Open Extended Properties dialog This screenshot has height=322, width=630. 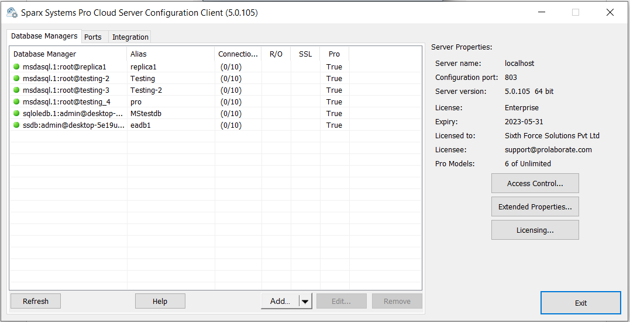(x=535, y=206)
